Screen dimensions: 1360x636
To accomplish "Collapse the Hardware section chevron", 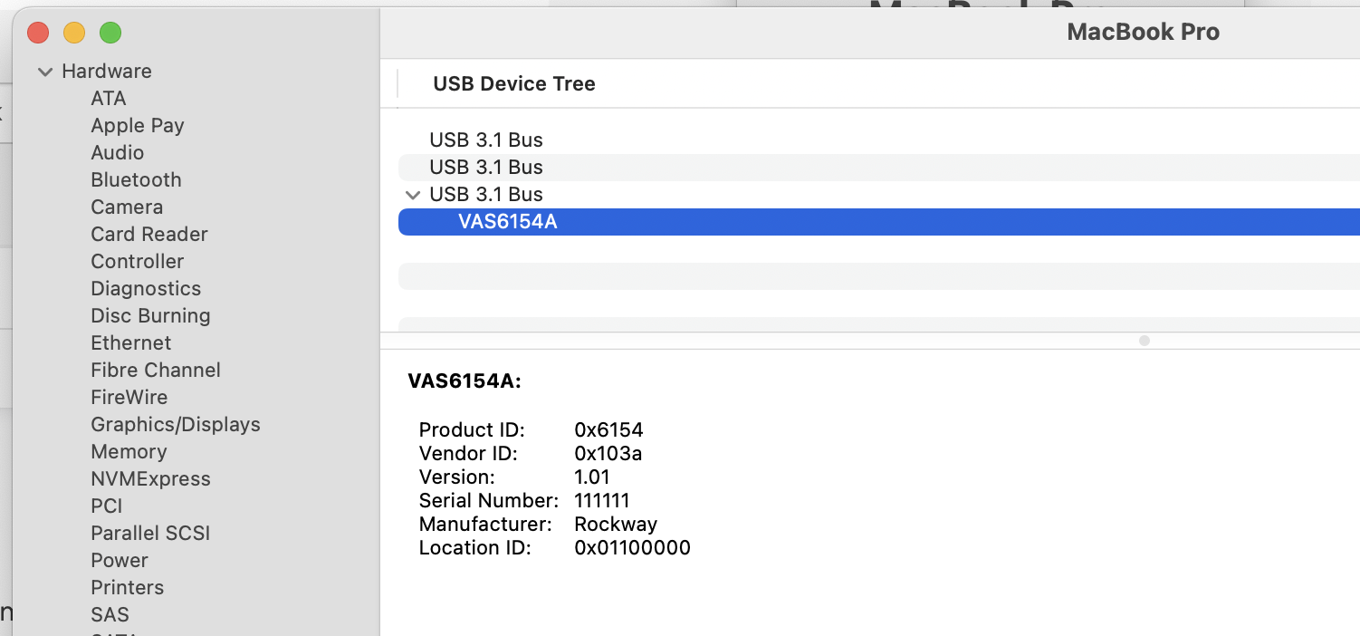I will tap(45, 72).
